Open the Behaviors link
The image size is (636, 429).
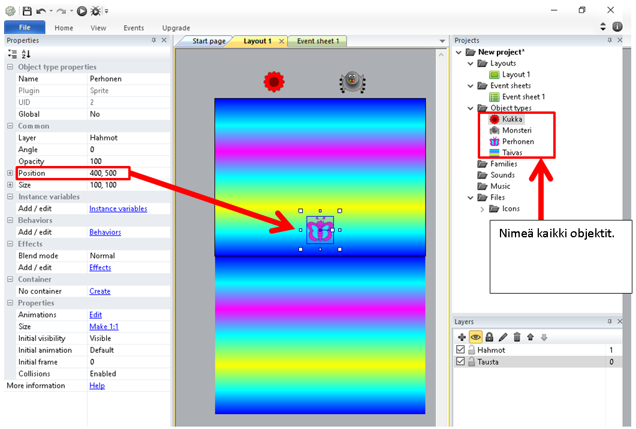[105, 232]
